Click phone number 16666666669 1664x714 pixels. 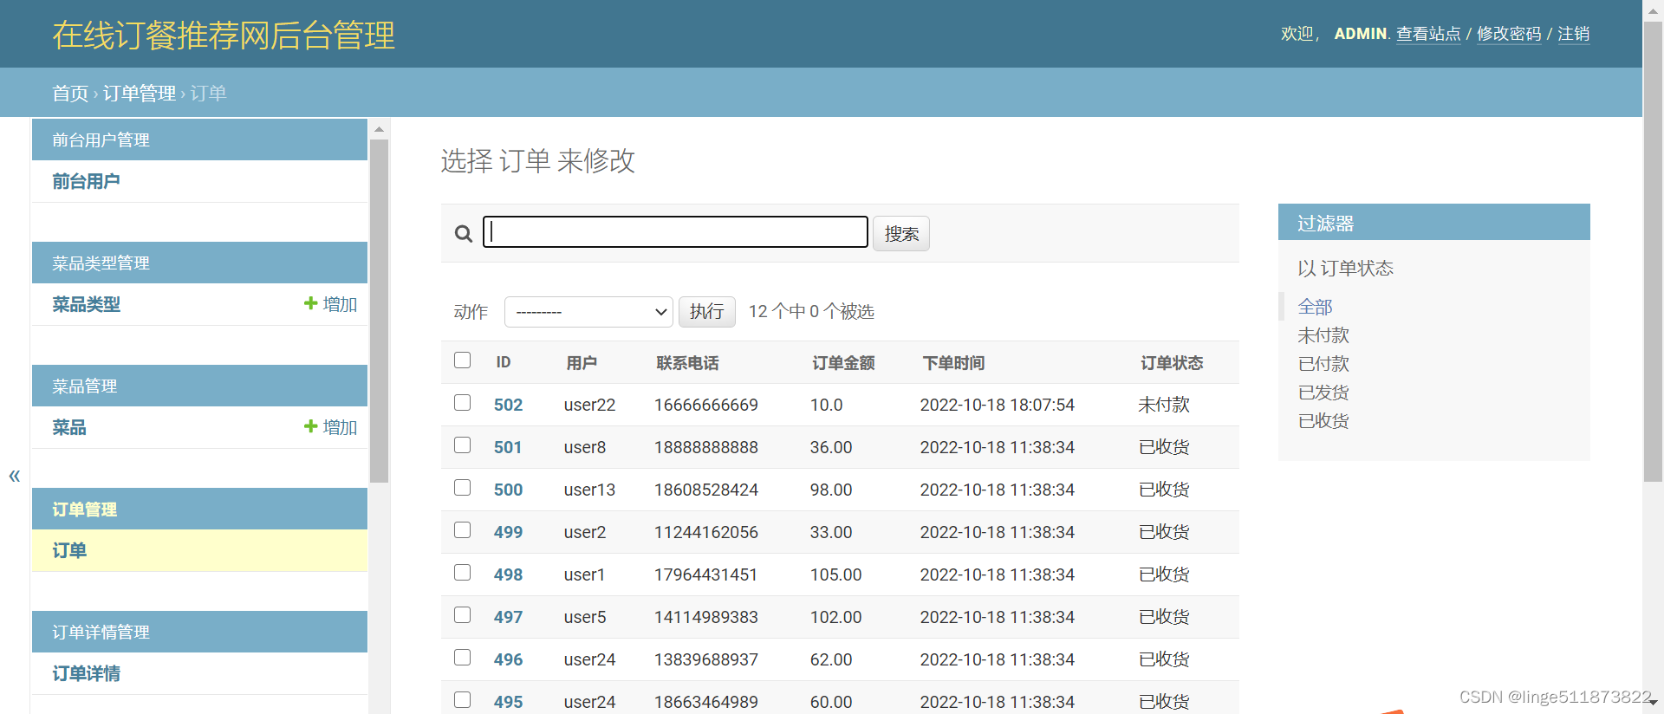(706, 405)
